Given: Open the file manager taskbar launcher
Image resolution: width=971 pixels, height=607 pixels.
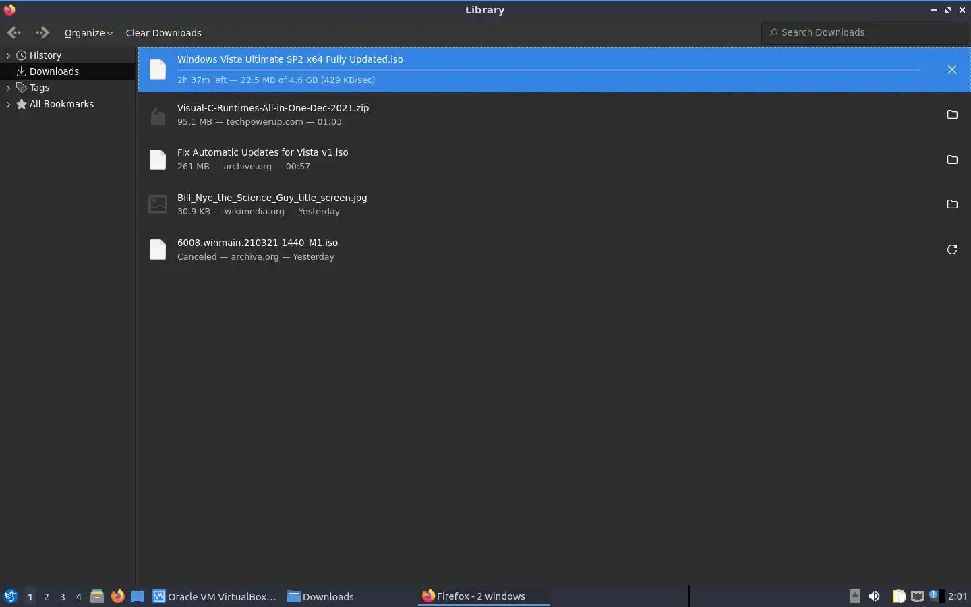Looking at the screenshot, I should tap(97, 596).
